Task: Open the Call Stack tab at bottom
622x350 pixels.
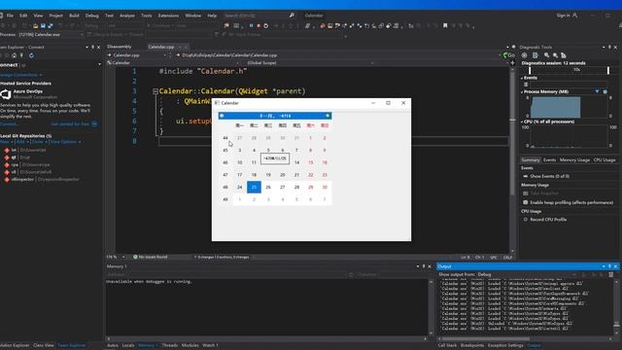Action: (447, 345)
